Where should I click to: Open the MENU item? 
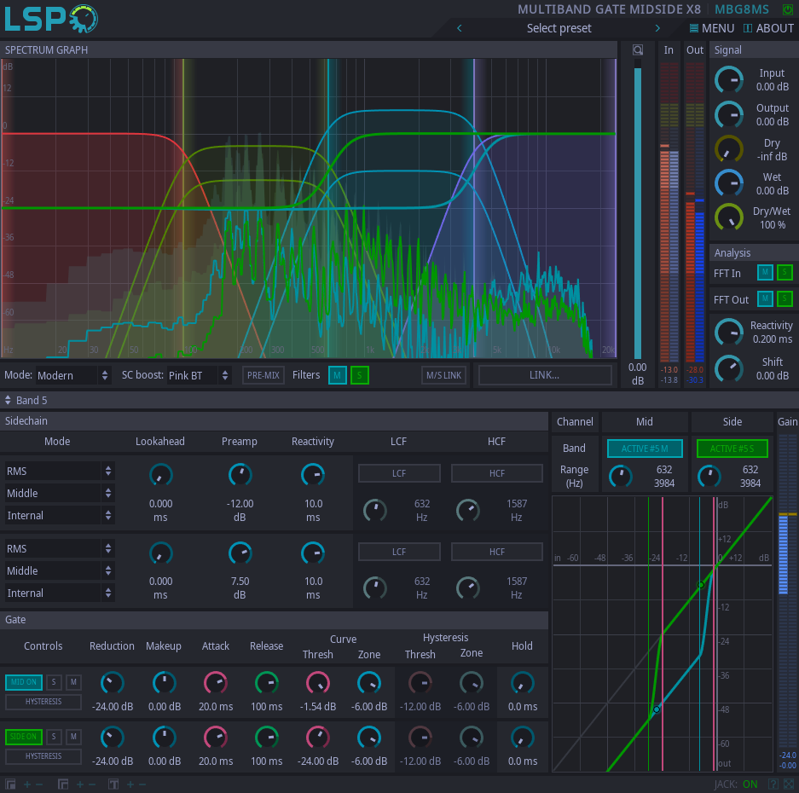coord(711,28)
